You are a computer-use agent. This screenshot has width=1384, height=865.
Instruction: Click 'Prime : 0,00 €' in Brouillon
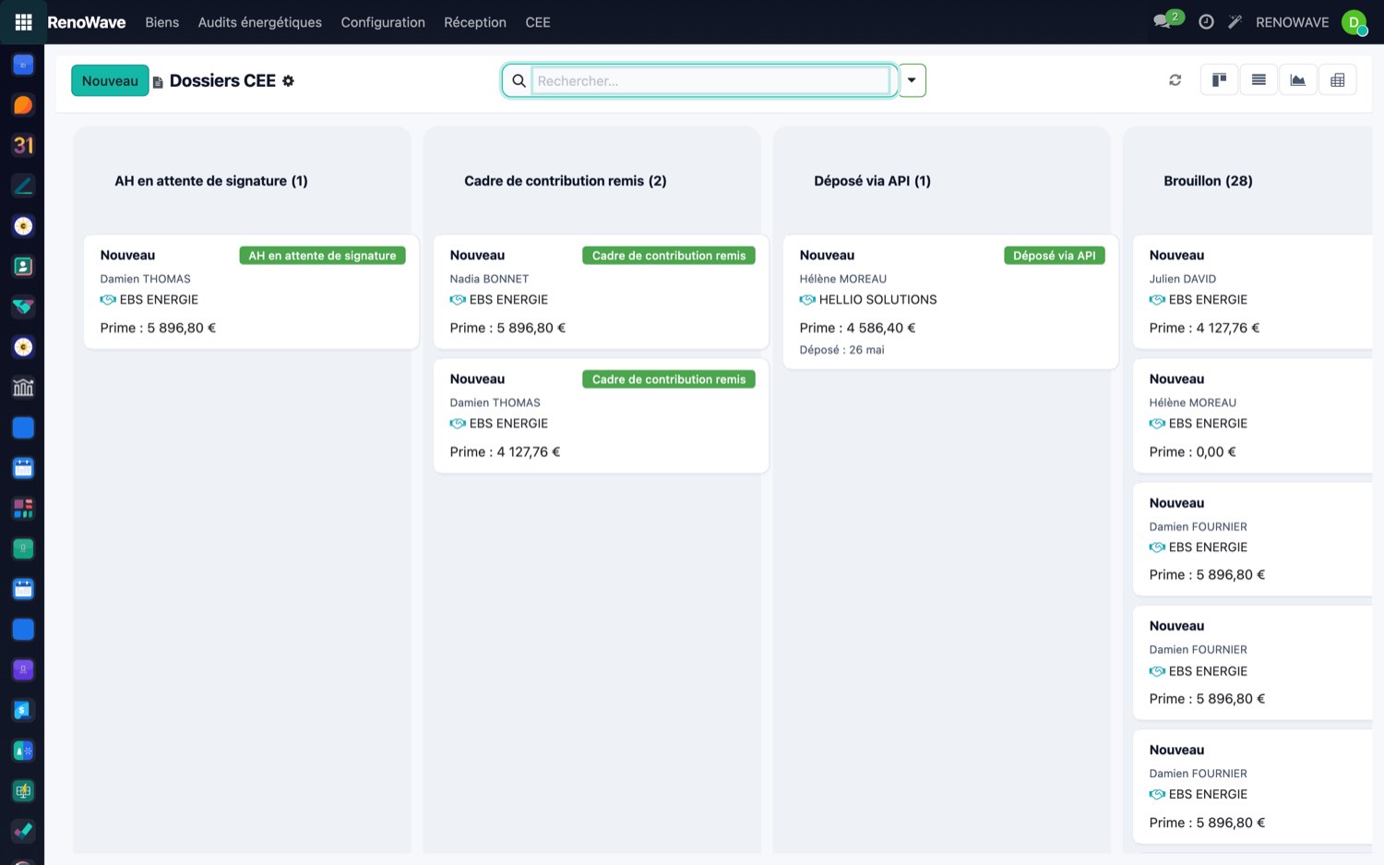pos(1193,452)
